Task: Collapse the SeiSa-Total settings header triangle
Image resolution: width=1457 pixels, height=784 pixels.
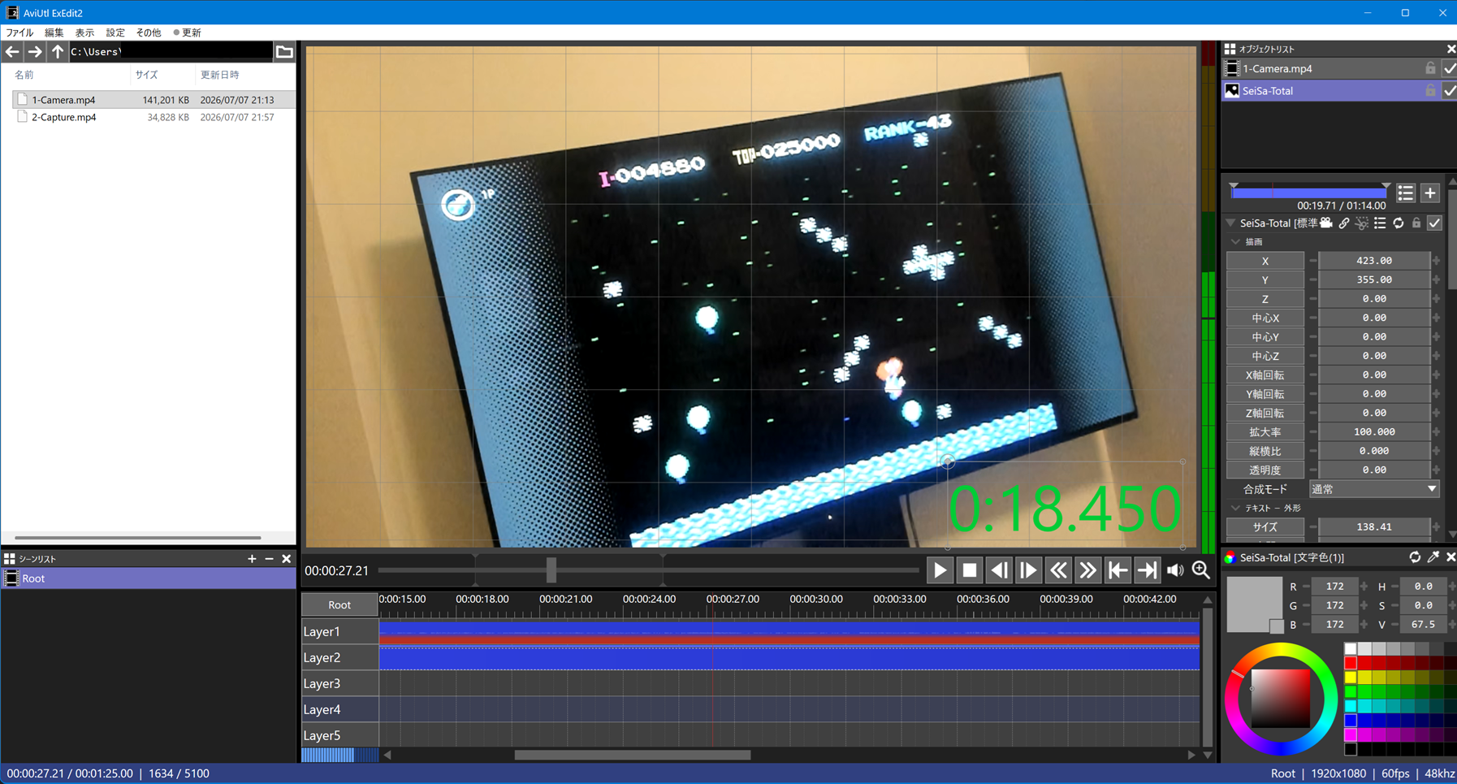Action: pos(1230,223)
